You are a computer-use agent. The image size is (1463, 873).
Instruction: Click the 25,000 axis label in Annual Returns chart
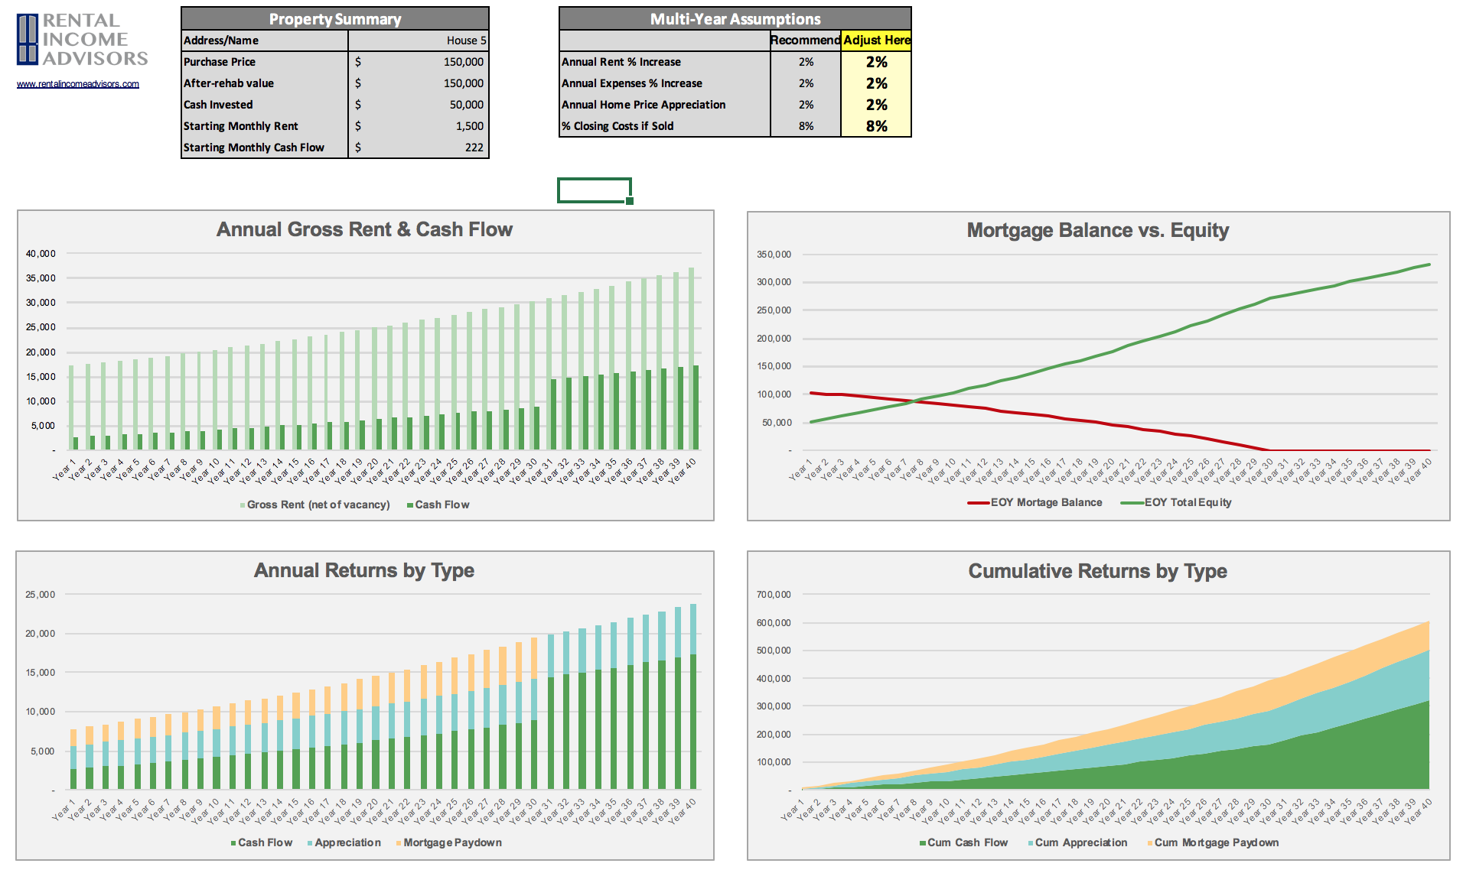pyautogui.click(x=41, y=595)
